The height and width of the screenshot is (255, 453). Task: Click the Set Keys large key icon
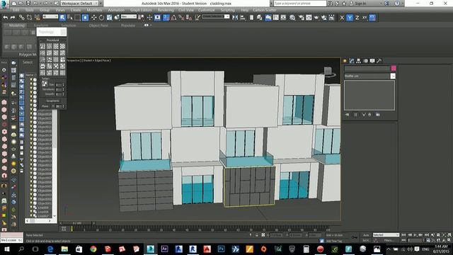[354, 237]
